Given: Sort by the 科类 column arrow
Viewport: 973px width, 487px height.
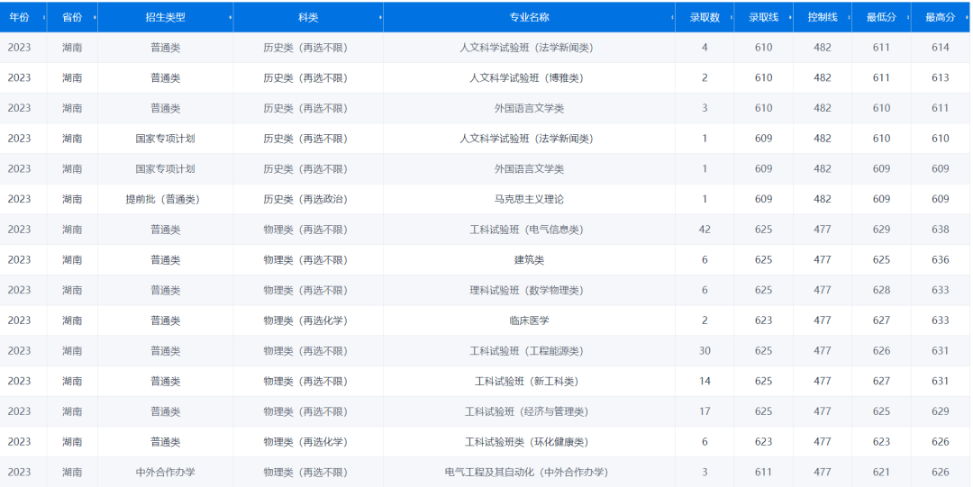Looking at the screenshot, I should (x=380, y=18).
